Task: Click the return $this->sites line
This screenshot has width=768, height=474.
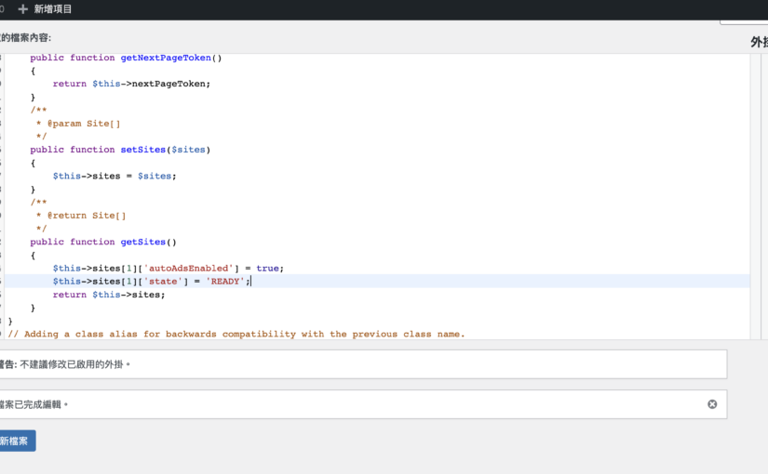Action: point(109,295)
